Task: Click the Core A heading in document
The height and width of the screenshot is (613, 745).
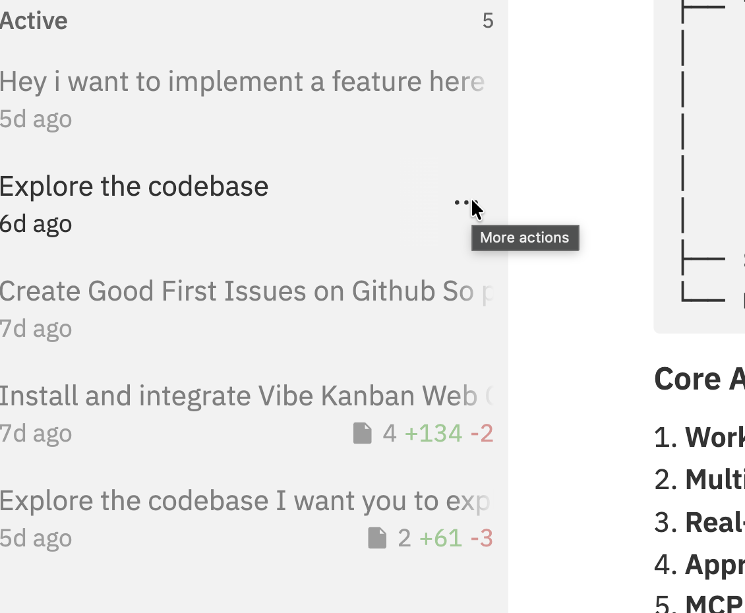Action: tap(700, 379)
